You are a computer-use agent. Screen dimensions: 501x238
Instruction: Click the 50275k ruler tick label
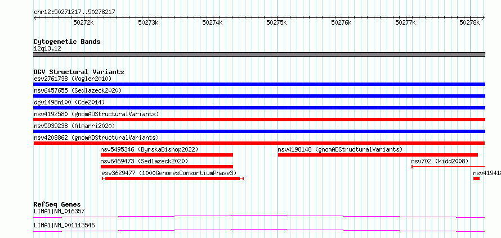[276, 22]
